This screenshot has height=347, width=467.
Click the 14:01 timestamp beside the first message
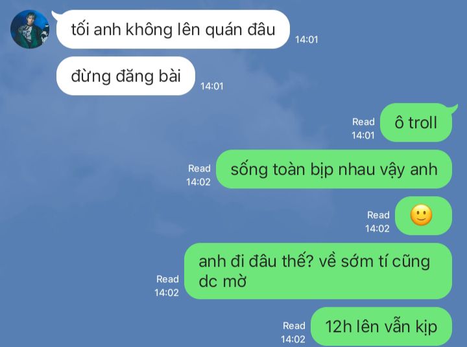306,39
